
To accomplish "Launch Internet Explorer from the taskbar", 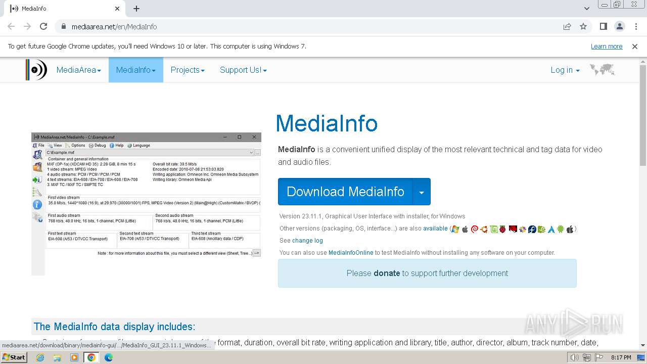I will (x=40, y=357).
